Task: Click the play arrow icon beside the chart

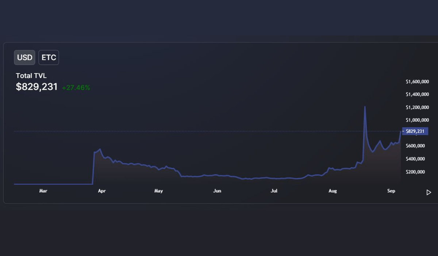Action: point(429,192)
